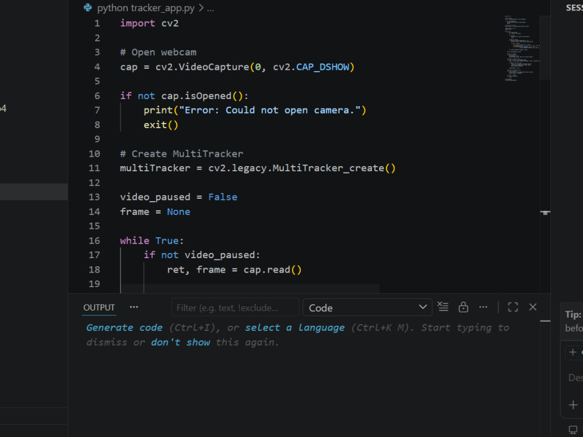The image size is (583, 437).
Task: Open breadcrumb file python tracker_app.py
Action: pos(146,8)
